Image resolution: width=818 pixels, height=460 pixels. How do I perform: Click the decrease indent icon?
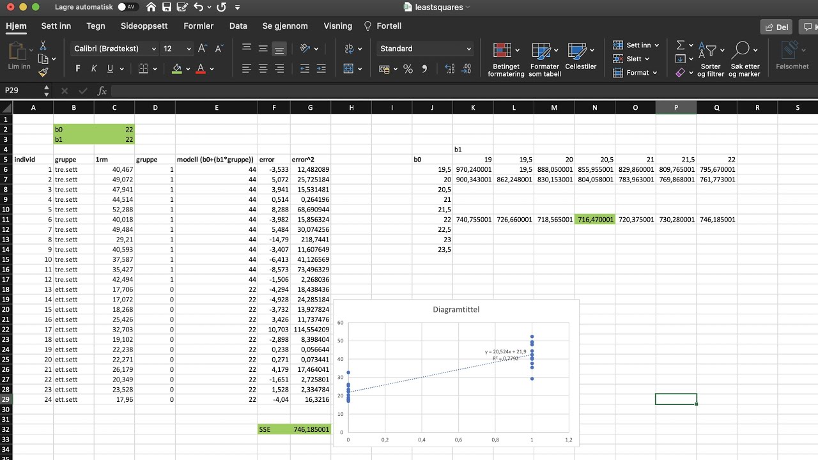pos(305,69)
